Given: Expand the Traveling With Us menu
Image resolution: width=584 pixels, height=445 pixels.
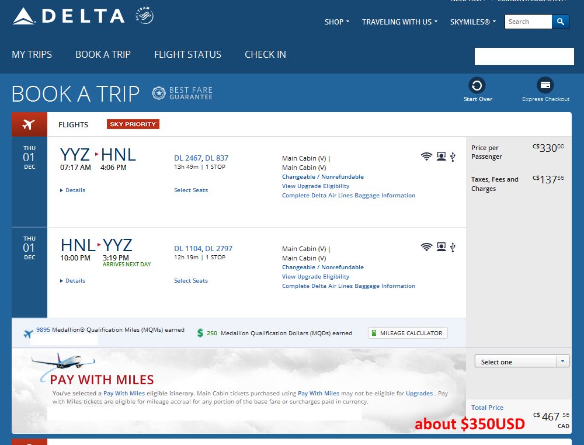Looking at the screenshot, I should (399, 22).
